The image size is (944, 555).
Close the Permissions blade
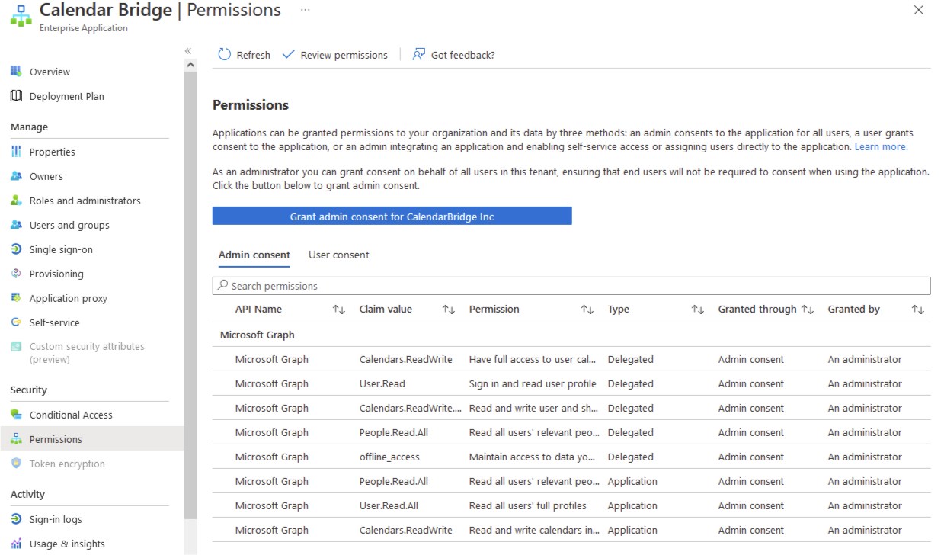919,11
